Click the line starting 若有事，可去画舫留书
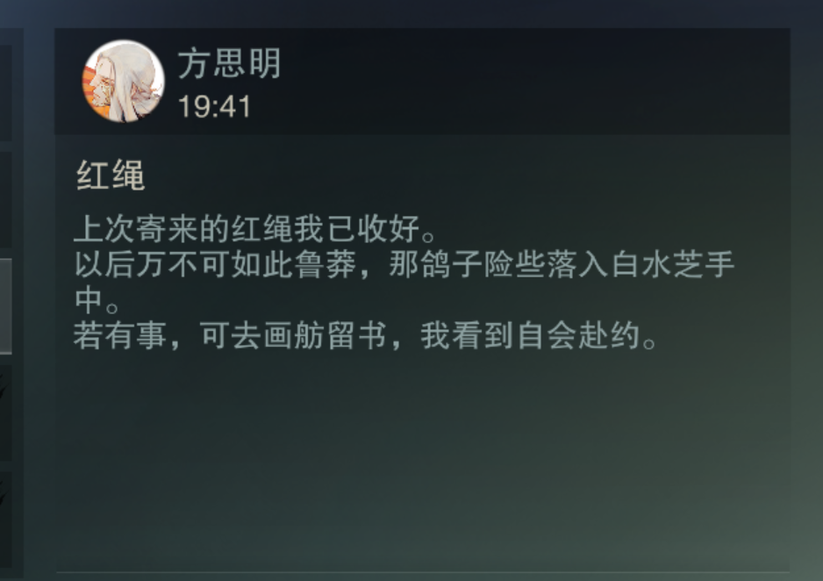 (x=365, y=335)
